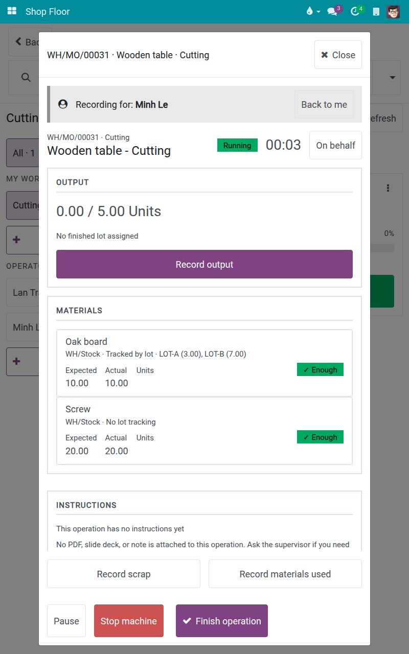The height and width of the screenshot is (654, 409).
Task: Open the user avatar menu
Action: pos(393,11)
